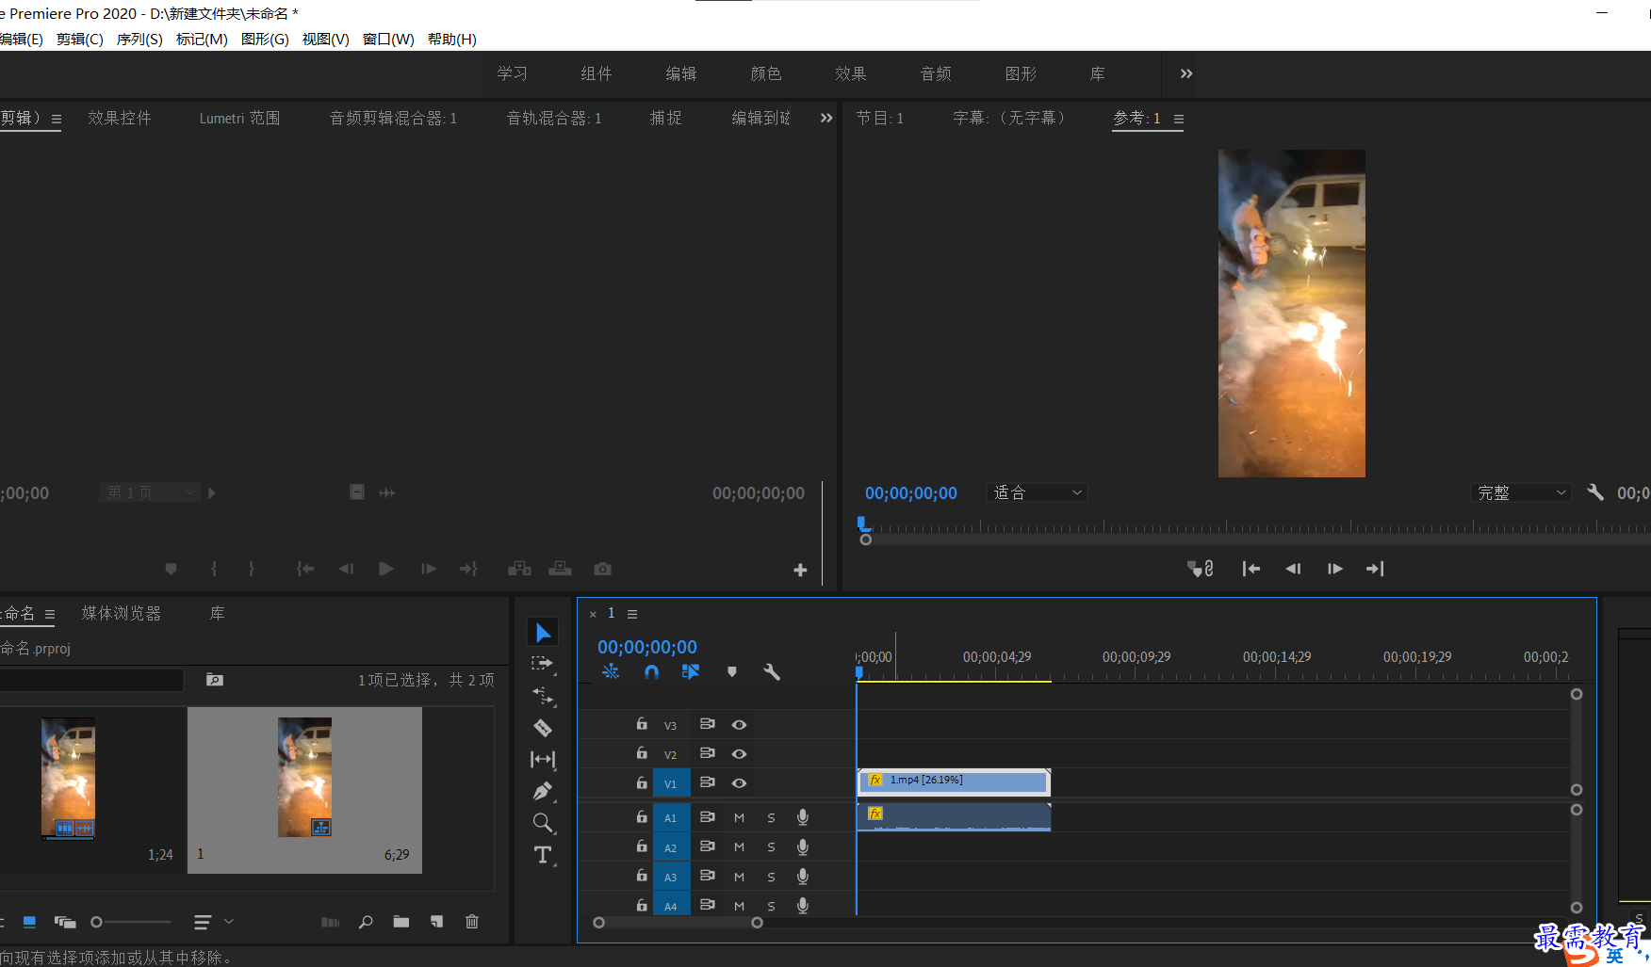Screen dimensions: 1651x967
Task: Select the 1.mp4 clip on V1
Action: [x=954, y=782]
